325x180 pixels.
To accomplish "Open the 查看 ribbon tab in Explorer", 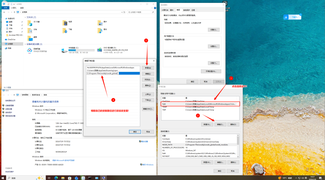I will point(22,8).
